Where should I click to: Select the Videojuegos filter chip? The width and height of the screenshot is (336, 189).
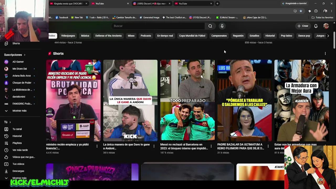click(x=68, y=36)
